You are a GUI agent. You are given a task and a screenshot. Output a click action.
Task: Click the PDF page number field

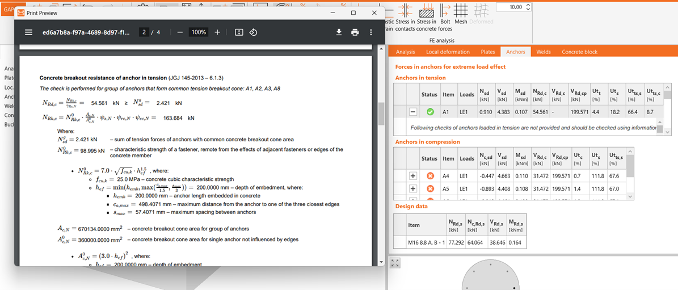tap(144, 32)
